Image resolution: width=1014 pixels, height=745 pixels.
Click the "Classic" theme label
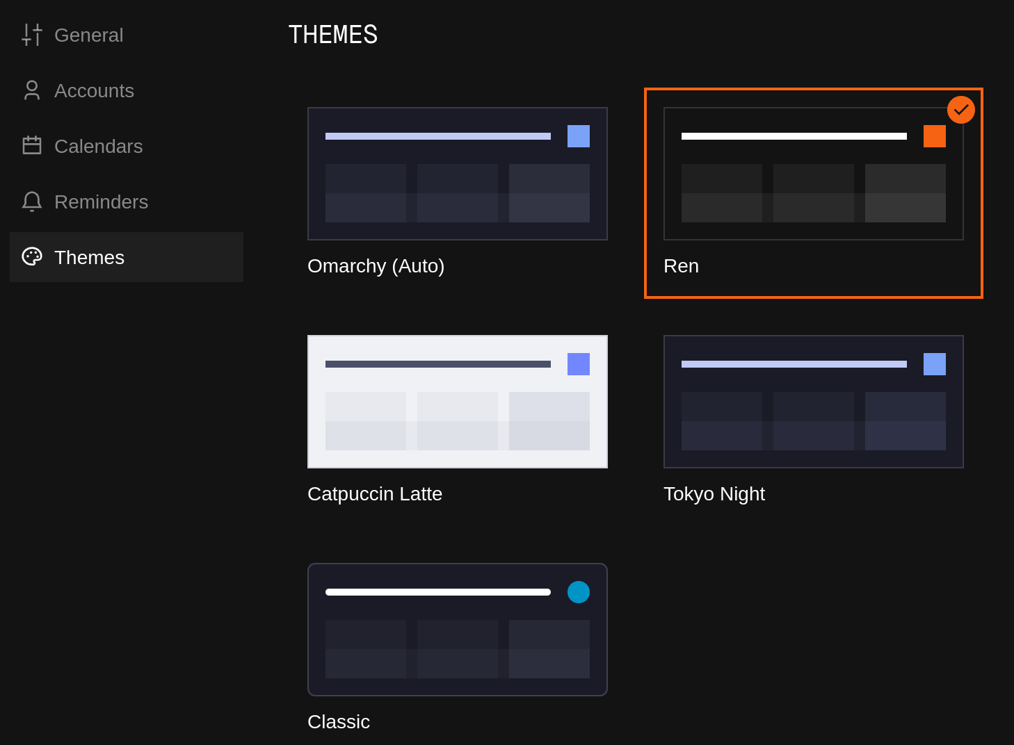click(x=339, y=722)
